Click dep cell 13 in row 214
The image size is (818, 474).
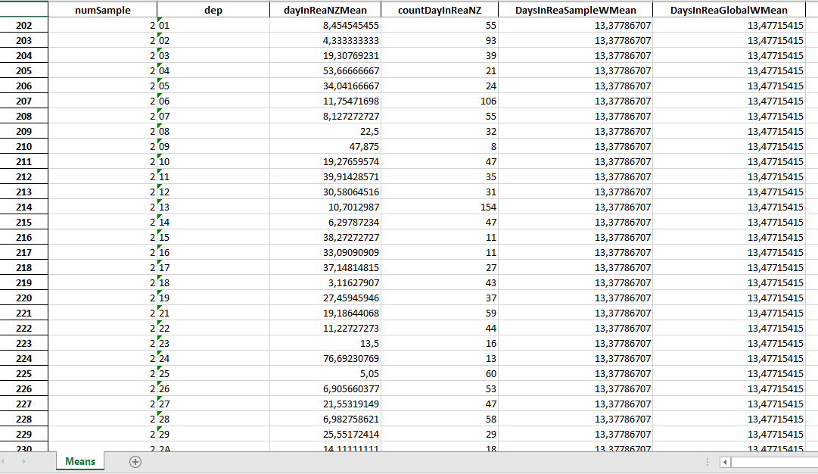coord(213,207)
